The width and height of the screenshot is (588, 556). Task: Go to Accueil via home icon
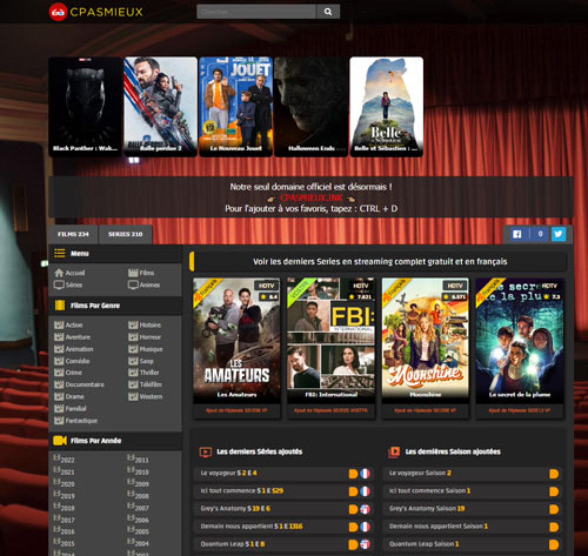[x=59, y=273]
